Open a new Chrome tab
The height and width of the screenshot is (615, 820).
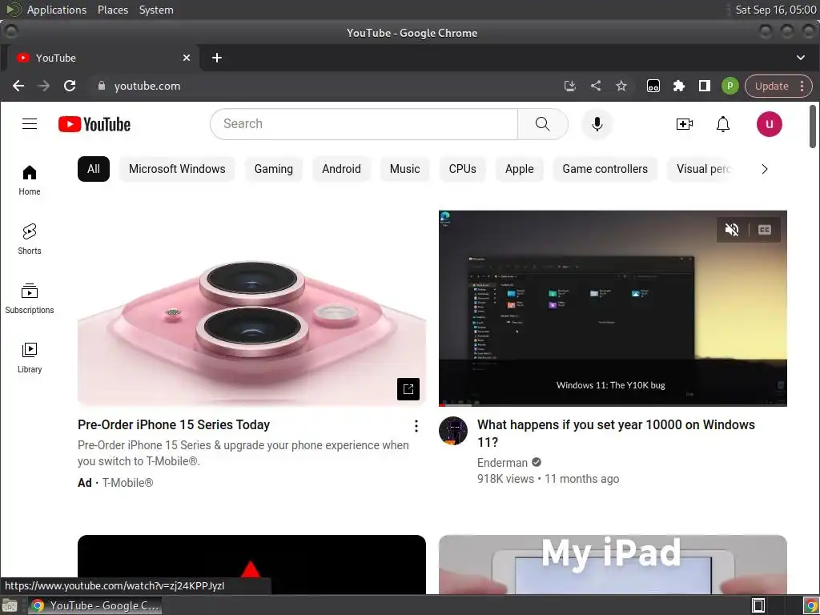tap(216, 58)
